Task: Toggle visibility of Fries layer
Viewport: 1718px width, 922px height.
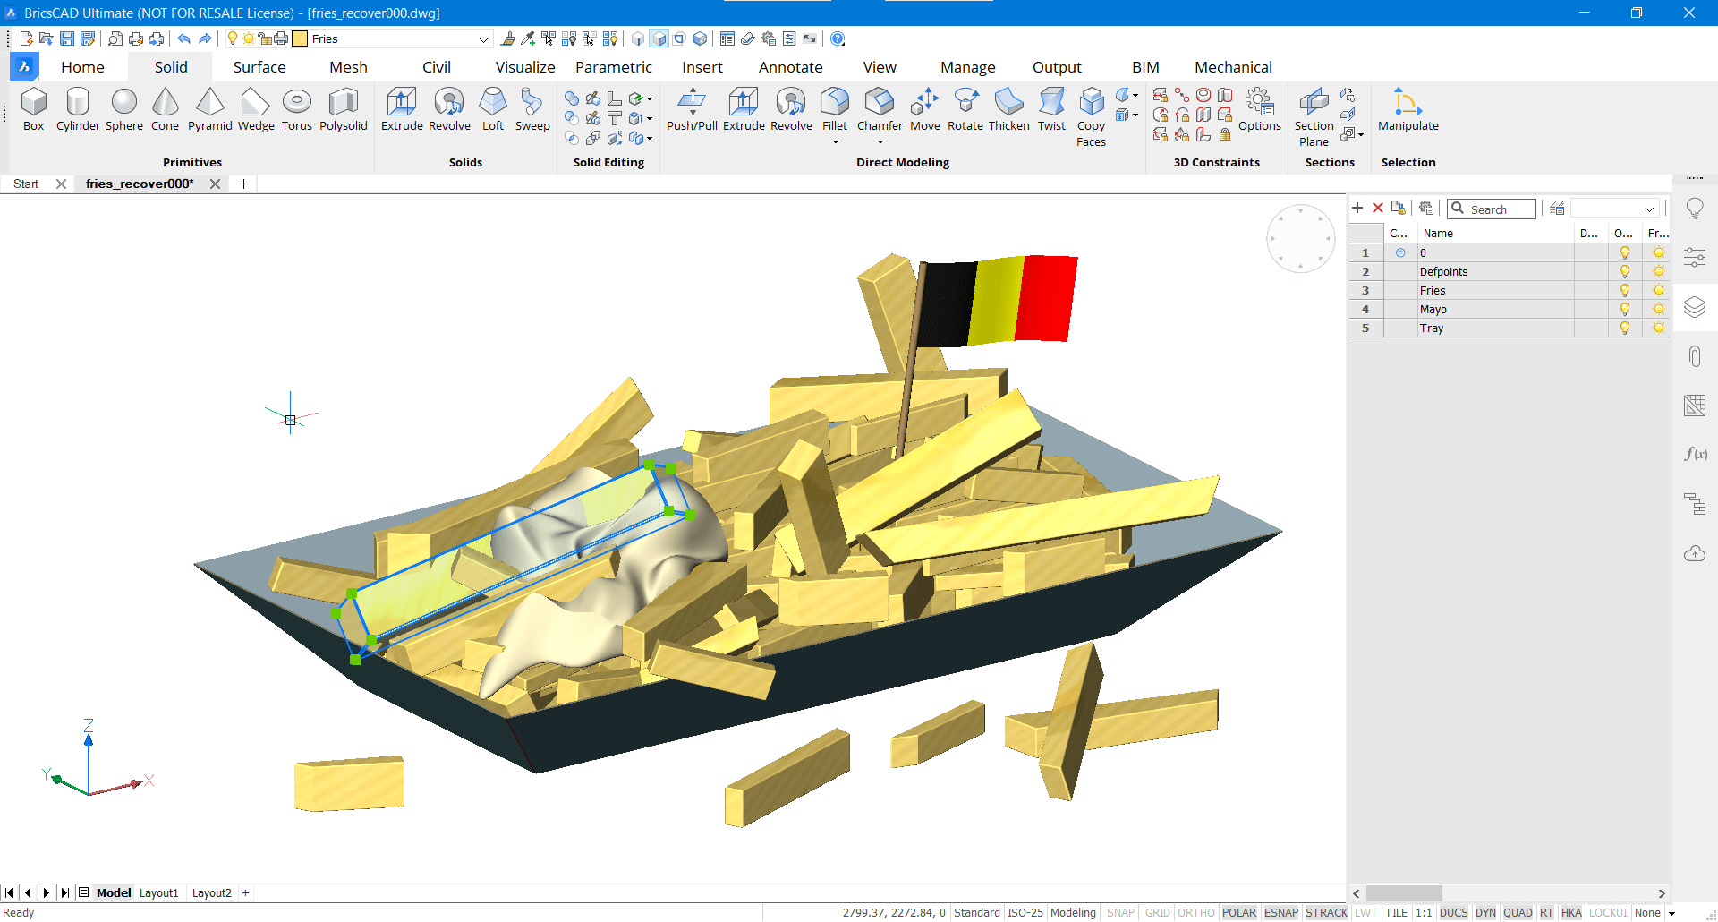Action: coord(1625,290)
